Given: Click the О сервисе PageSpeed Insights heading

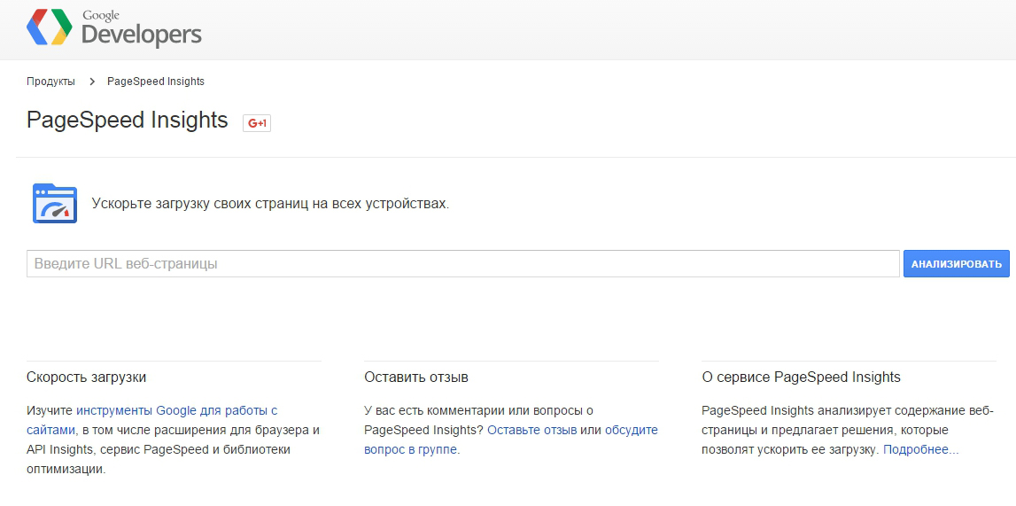Looking at the screenshot, I should [x=801, y=378].
